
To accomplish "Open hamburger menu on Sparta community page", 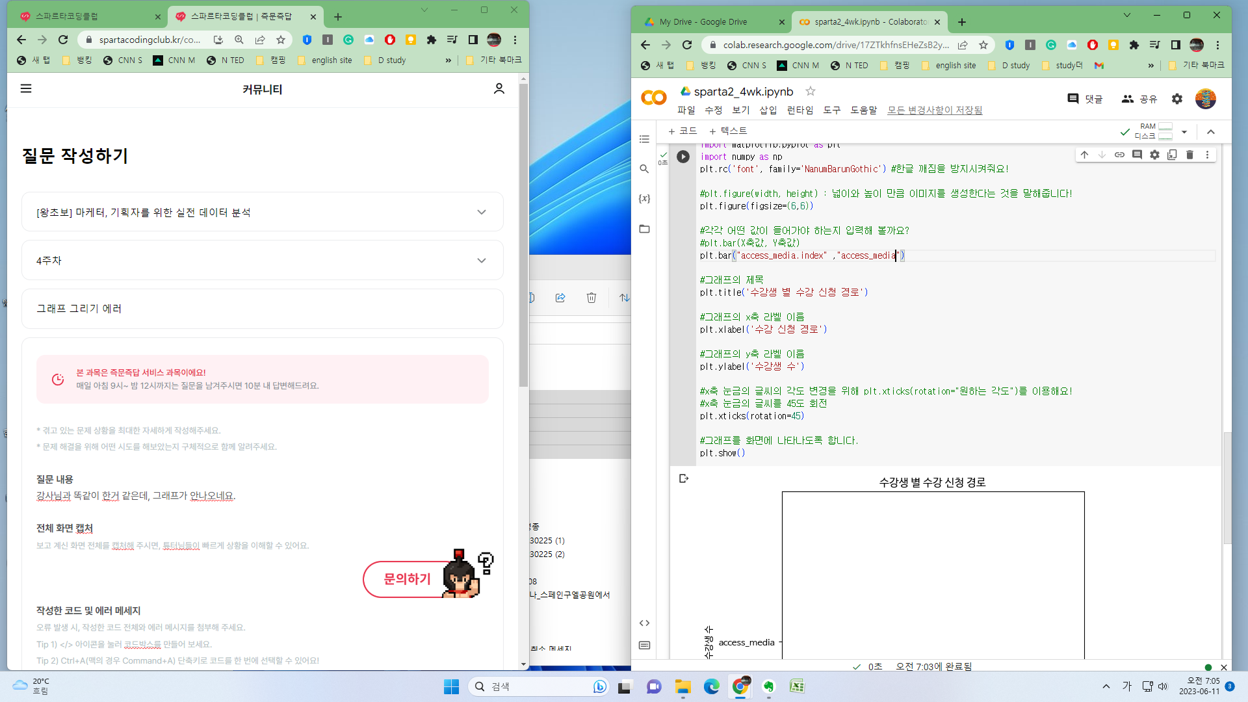I will [x=26, y=88].
